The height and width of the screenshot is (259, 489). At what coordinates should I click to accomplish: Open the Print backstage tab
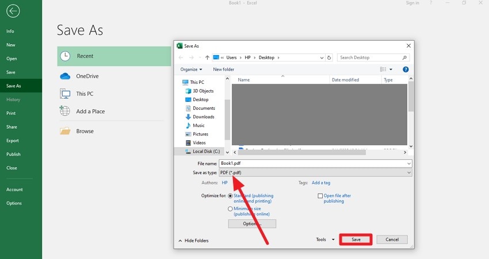pos(11,113)
